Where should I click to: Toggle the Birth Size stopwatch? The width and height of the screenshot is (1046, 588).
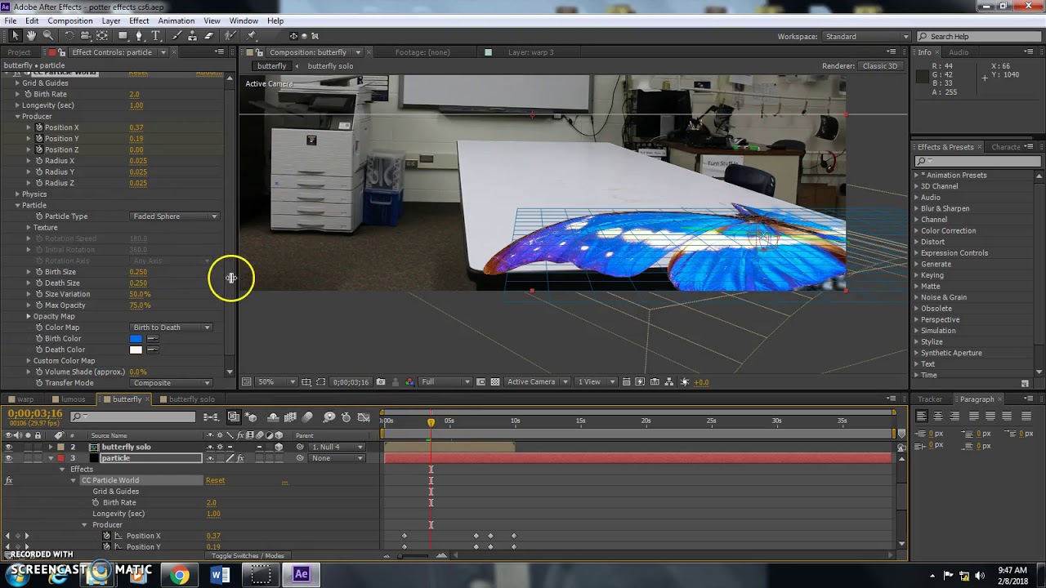[38, 272]
